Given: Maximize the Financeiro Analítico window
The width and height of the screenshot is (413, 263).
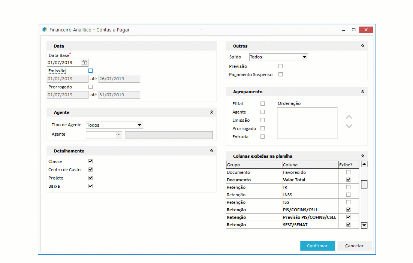Looking at the screenshot, I should pos(353,30).
